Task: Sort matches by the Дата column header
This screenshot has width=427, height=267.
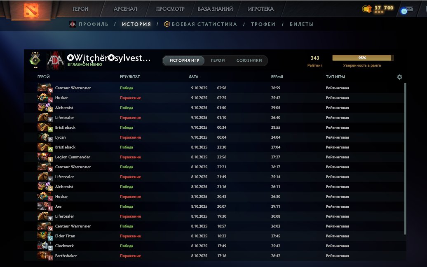Action: (193, 77)
